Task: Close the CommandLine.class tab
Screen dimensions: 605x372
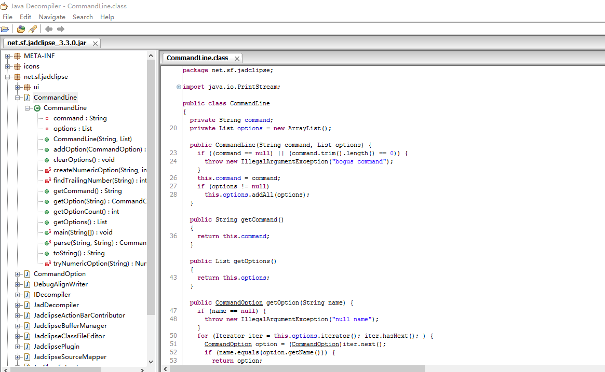Action: point(237,58)
